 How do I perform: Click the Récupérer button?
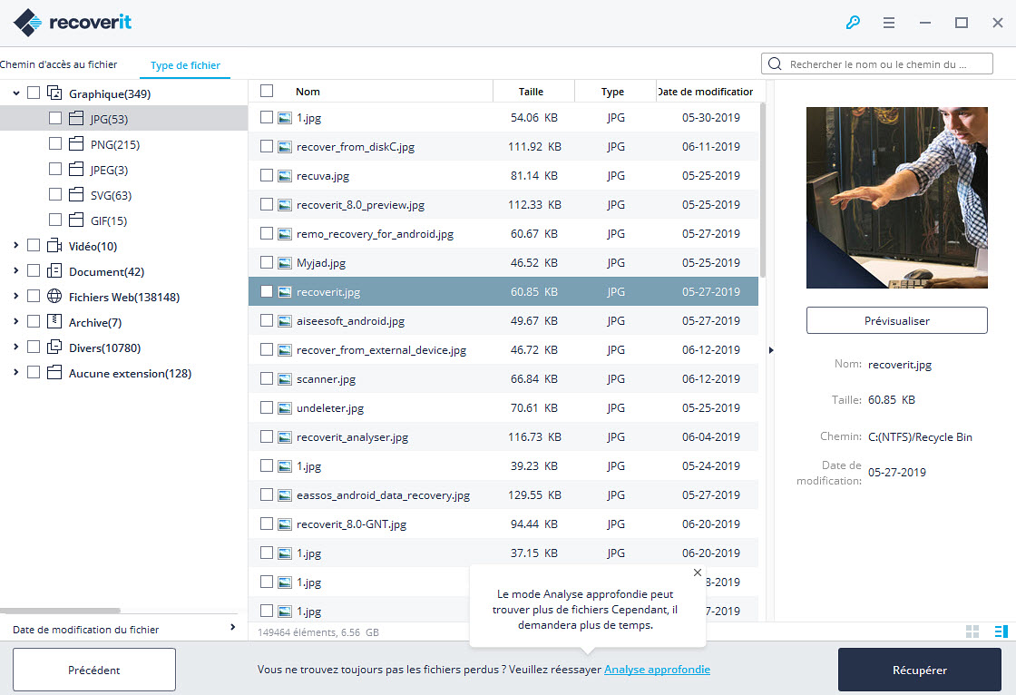click(920, 670)
